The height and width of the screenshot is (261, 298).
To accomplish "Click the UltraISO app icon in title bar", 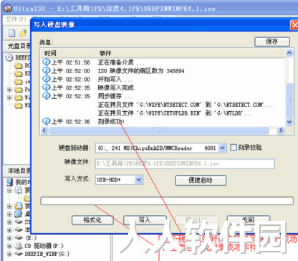I will click(8, 8).
